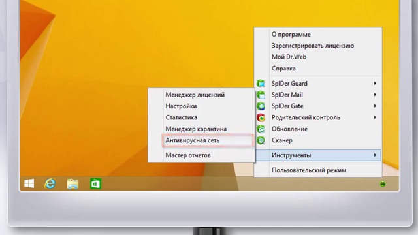Open Справка help entry
418x235 pixels.
[283, 69]
